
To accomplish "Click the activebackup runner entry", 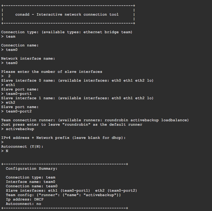I will [20, 129].
